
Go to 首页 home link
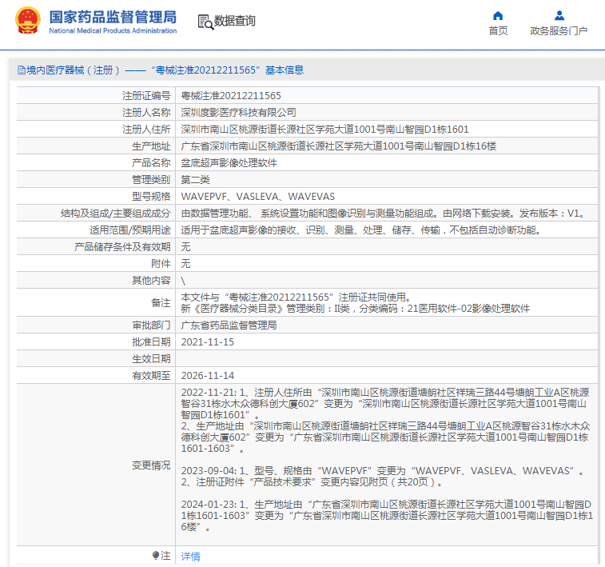(x=498, y=31)
